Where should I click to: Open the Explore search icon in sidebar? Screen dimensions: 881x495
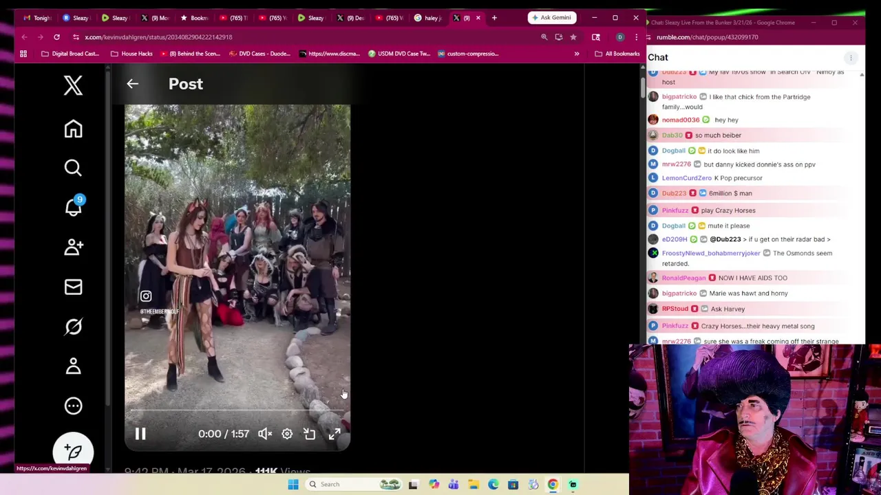pos(73,168)
